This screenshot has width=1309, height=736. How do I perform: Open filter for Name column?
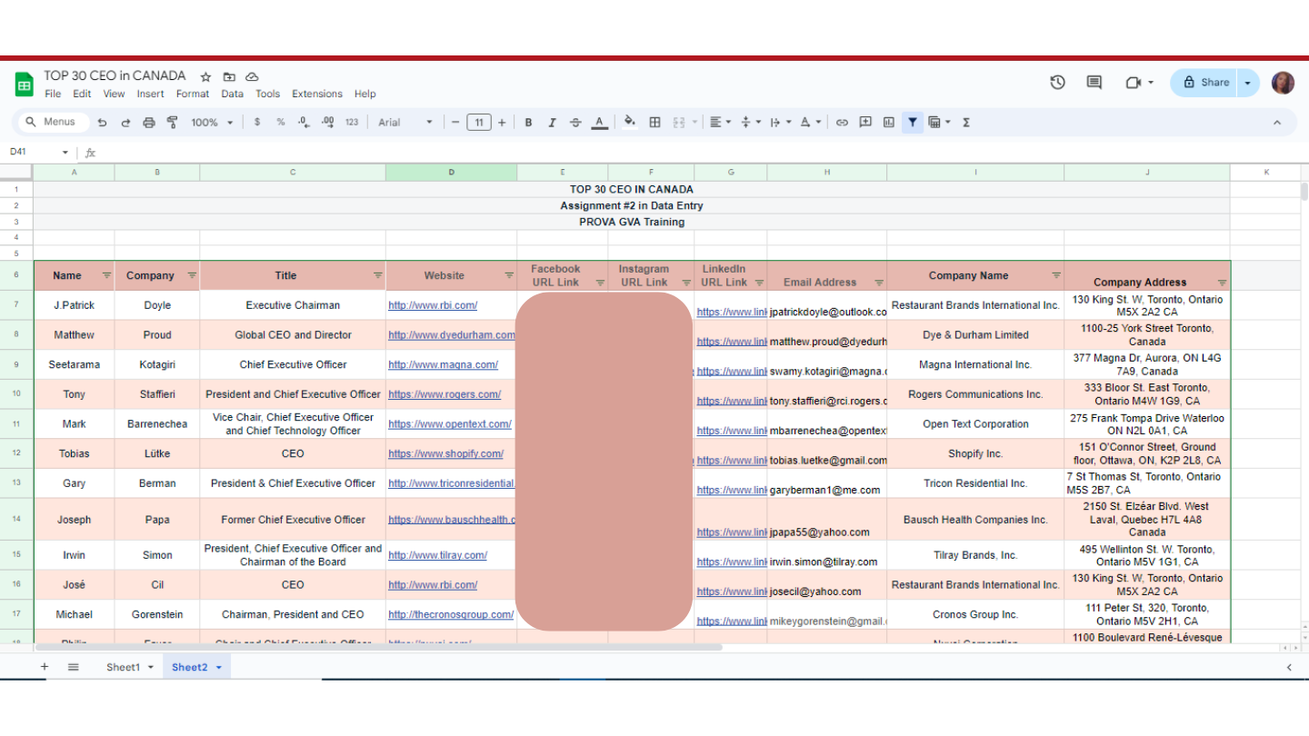(106, 275)
